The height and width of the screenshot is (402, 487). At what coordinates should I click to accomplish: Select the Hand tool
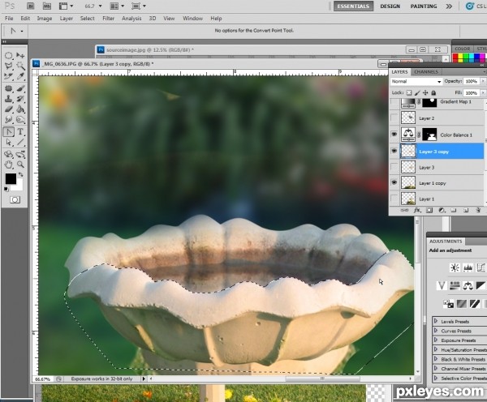(9, 165)
